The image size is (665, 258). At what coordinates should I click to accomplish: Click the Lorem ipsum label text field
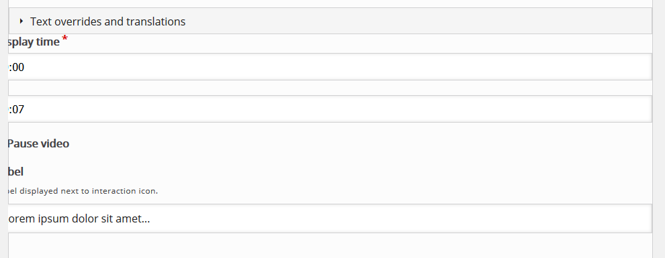[x=330, y=218]
